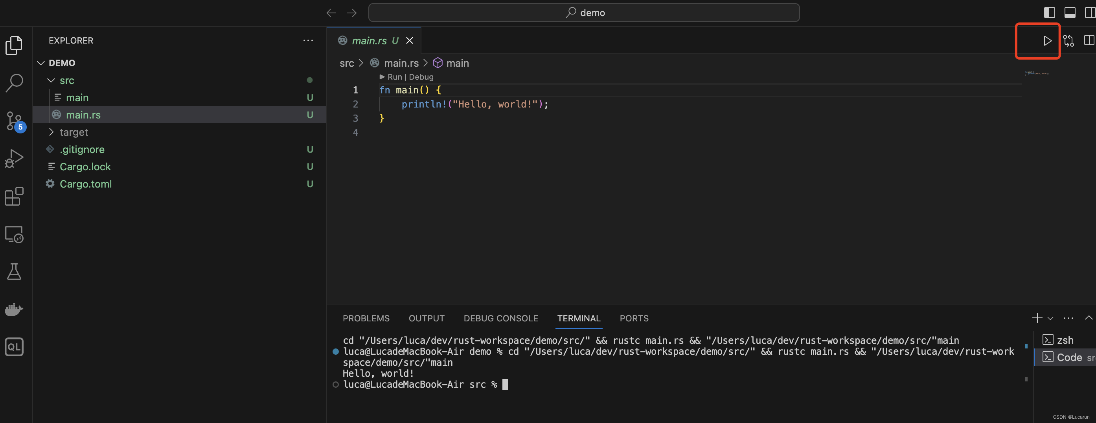Toggle the bottom panel visibility
The width and height of the screenshot is (1096, 423).
(x=1070, y=12)
